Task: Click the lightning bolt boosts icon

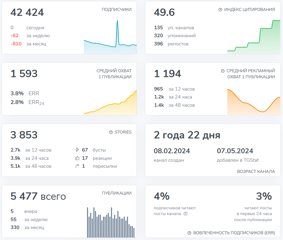Action: [x=77, y=150]
